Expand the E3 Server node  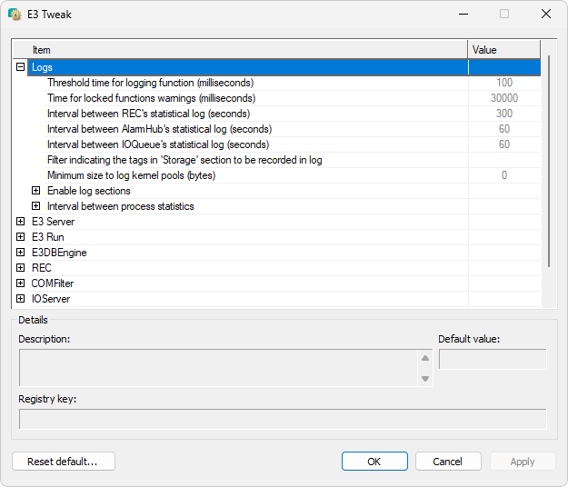[x=21, y=221]
